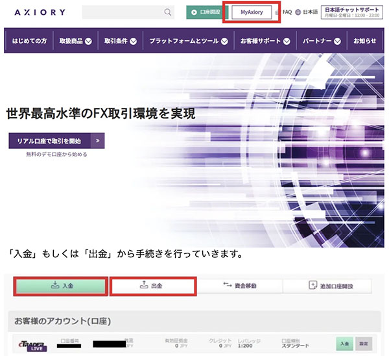Click the 世界最高水準のFX取引環境を実現 headline
Image resolution: width=389 pixels, height=356 pixels.
(x=100, y=114)
